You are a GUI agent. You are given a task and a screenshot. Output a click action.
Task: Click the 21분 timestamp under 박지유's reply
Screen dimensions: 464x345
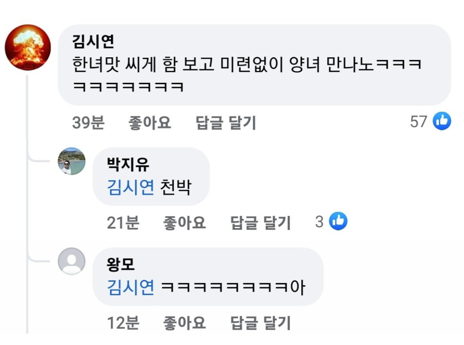[123, 222]
